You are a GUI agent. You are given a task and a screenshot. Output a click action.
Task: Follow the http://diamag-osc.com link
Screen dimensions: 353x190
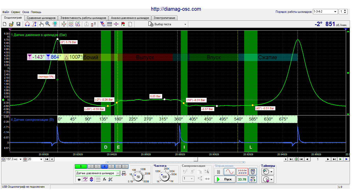point(176,9)
